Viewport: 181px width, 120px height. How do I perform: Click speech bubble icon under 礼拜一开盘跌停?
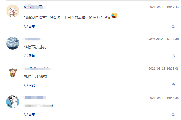26,85
